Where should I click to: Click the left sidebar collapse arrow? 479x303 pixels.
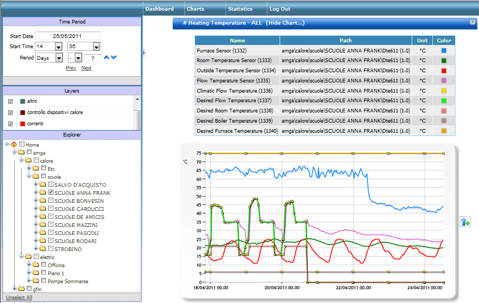pos(144,52)
